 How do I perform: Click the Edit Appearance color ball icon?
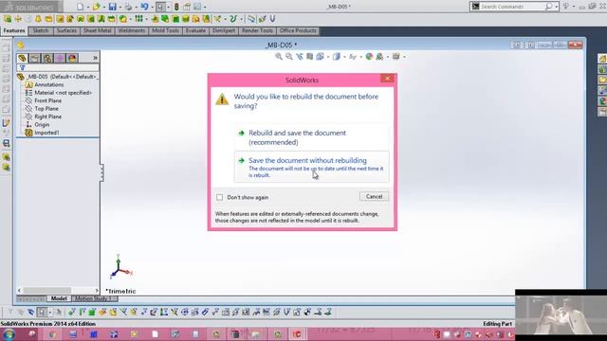(x=369, y=57)
